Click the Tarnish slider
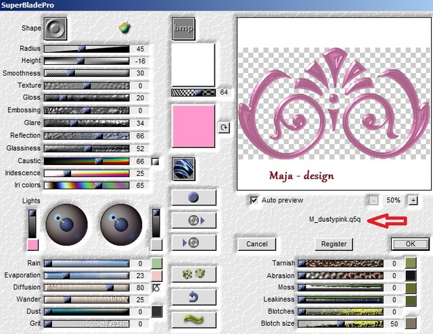 point(341,263)
